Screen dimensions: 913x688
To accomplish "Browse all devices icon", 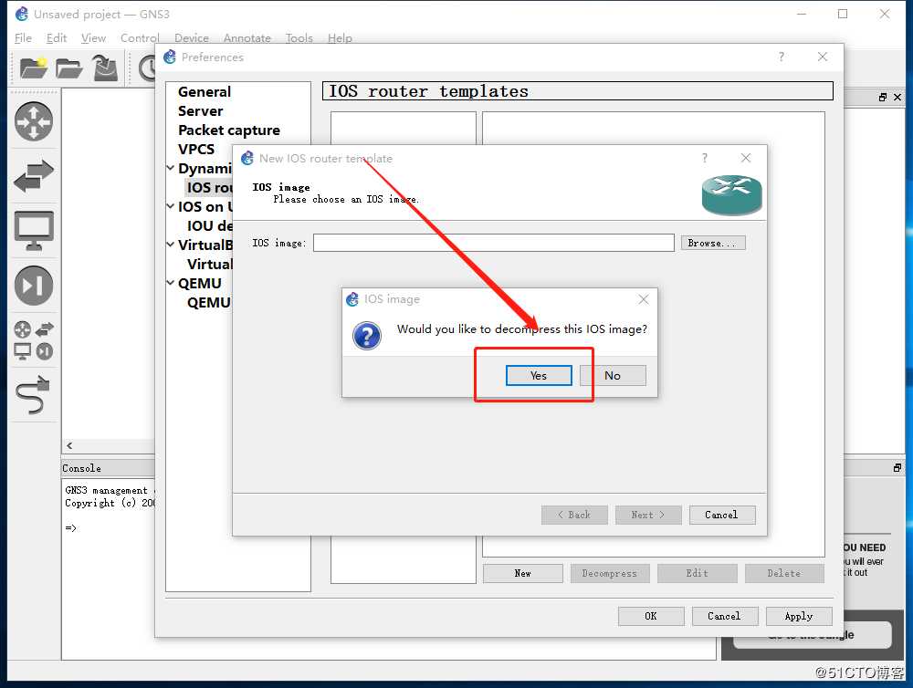I will click(x=34, y=340).
